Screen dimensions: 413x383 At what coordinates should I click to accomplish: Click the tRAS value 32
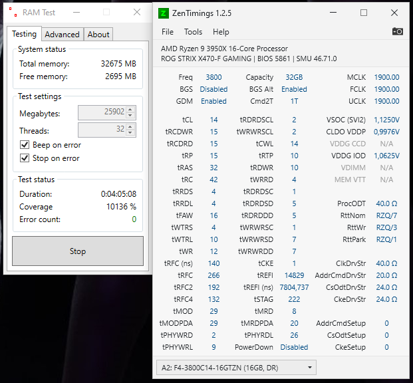click(213, 168)
